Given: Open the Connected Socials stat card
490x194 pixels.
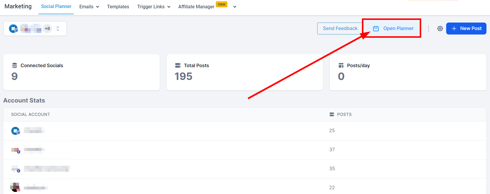Looking at the screenshot, I should click(x=81, y=72).
